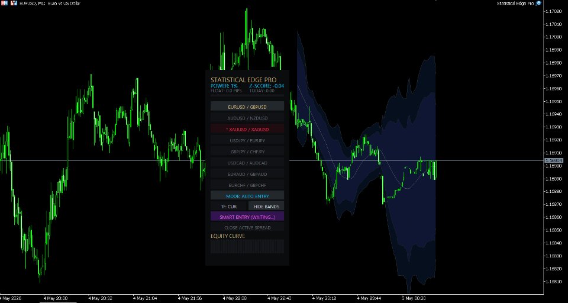The image size is (568, 303).
Task: Click the SMART ENTRY (WAITING...) button
Action: [x=247, y=217]
